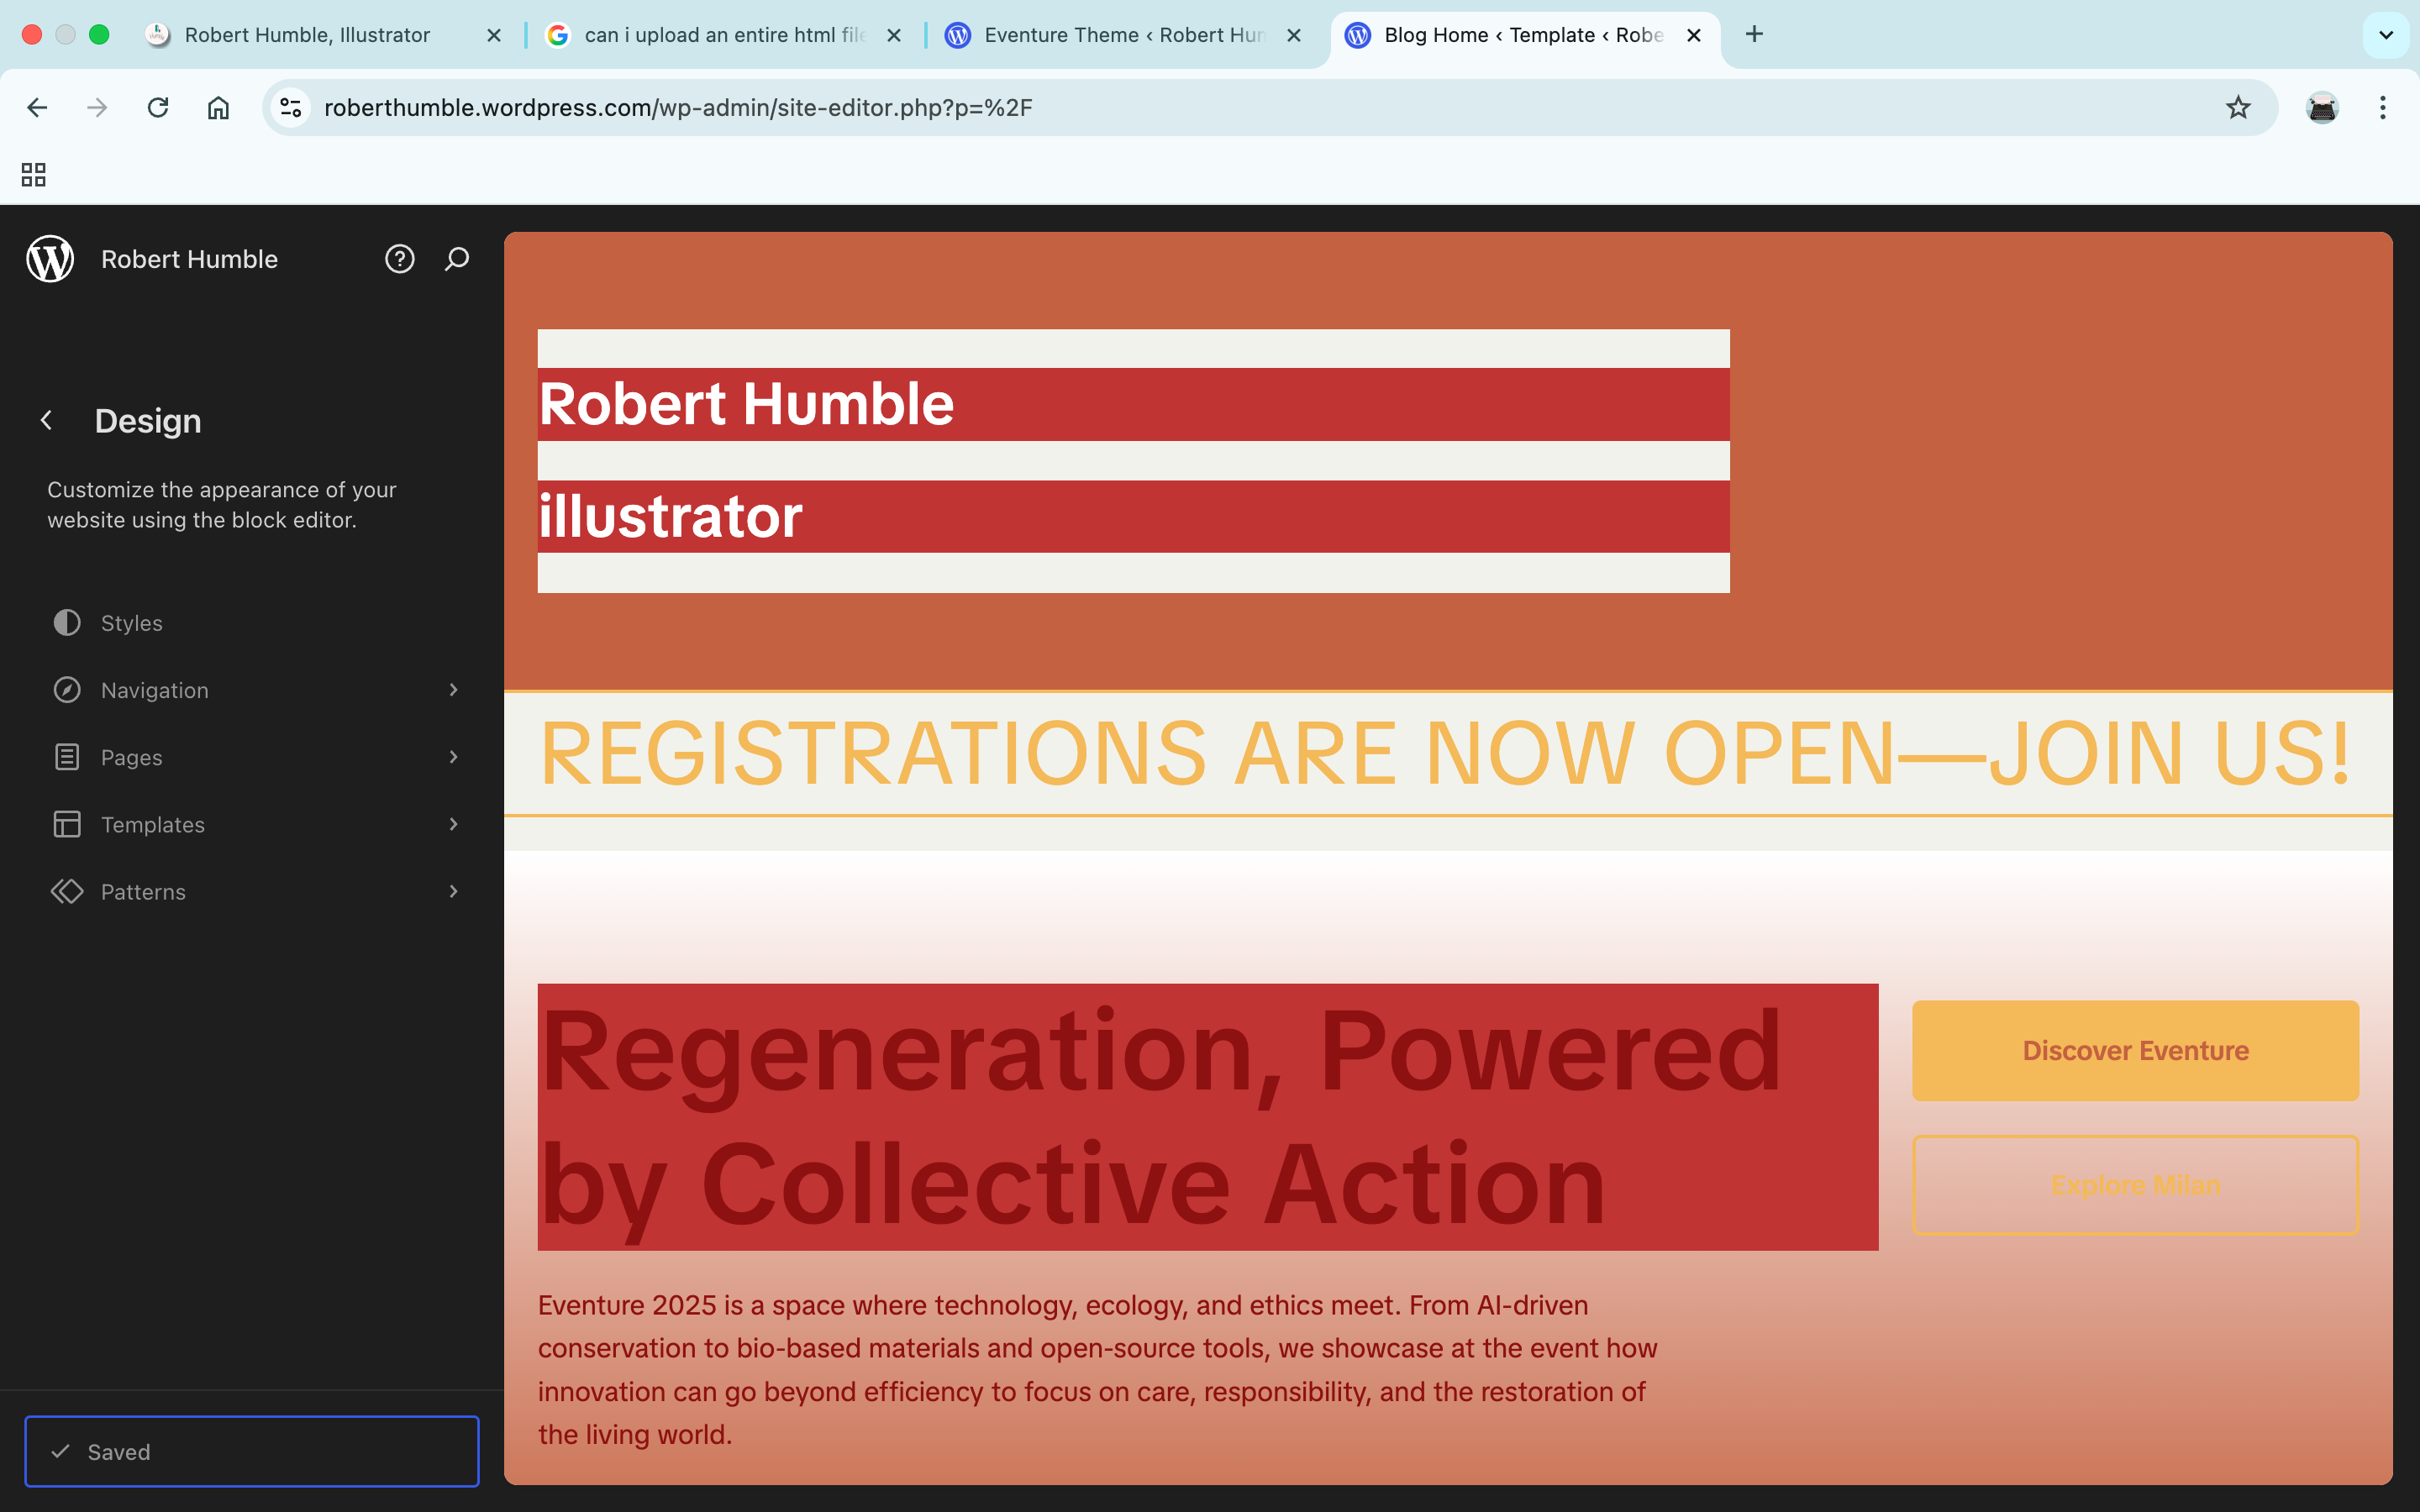Screen dimensions: 2420x1512
Task: Bookmark this page with the star icon
Action: pos(2238,107)
